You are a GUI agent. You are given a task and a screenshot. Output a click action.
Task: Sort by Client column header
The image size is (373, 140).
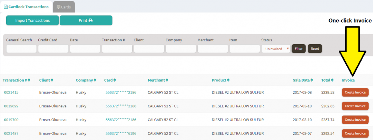click(x=46, y=80)
